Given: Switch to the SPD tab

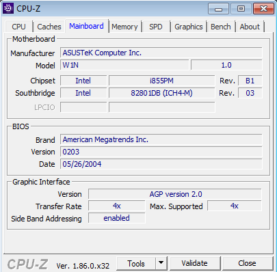Looking at the screenshot, I should tap(156, 27).
